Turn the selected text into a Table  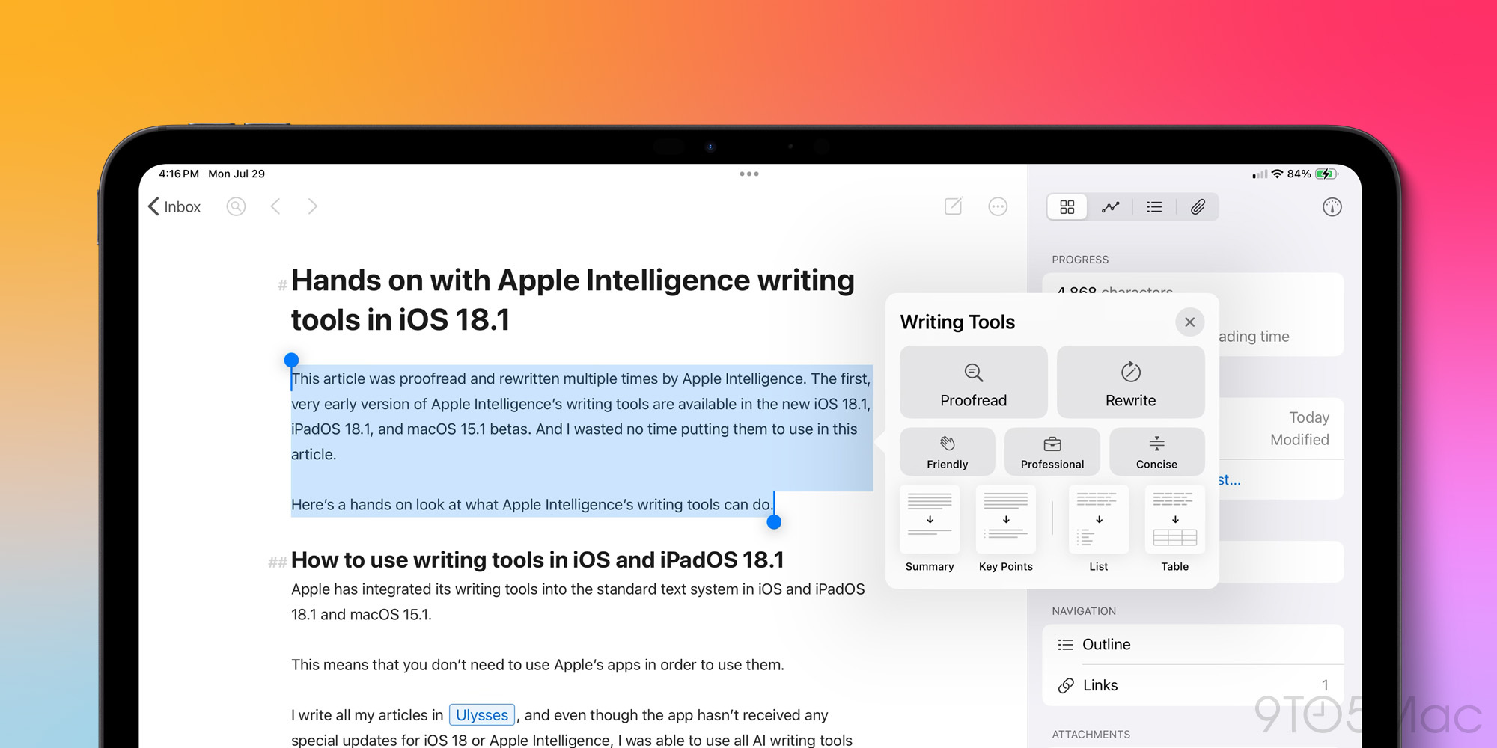click(1174, 524)
